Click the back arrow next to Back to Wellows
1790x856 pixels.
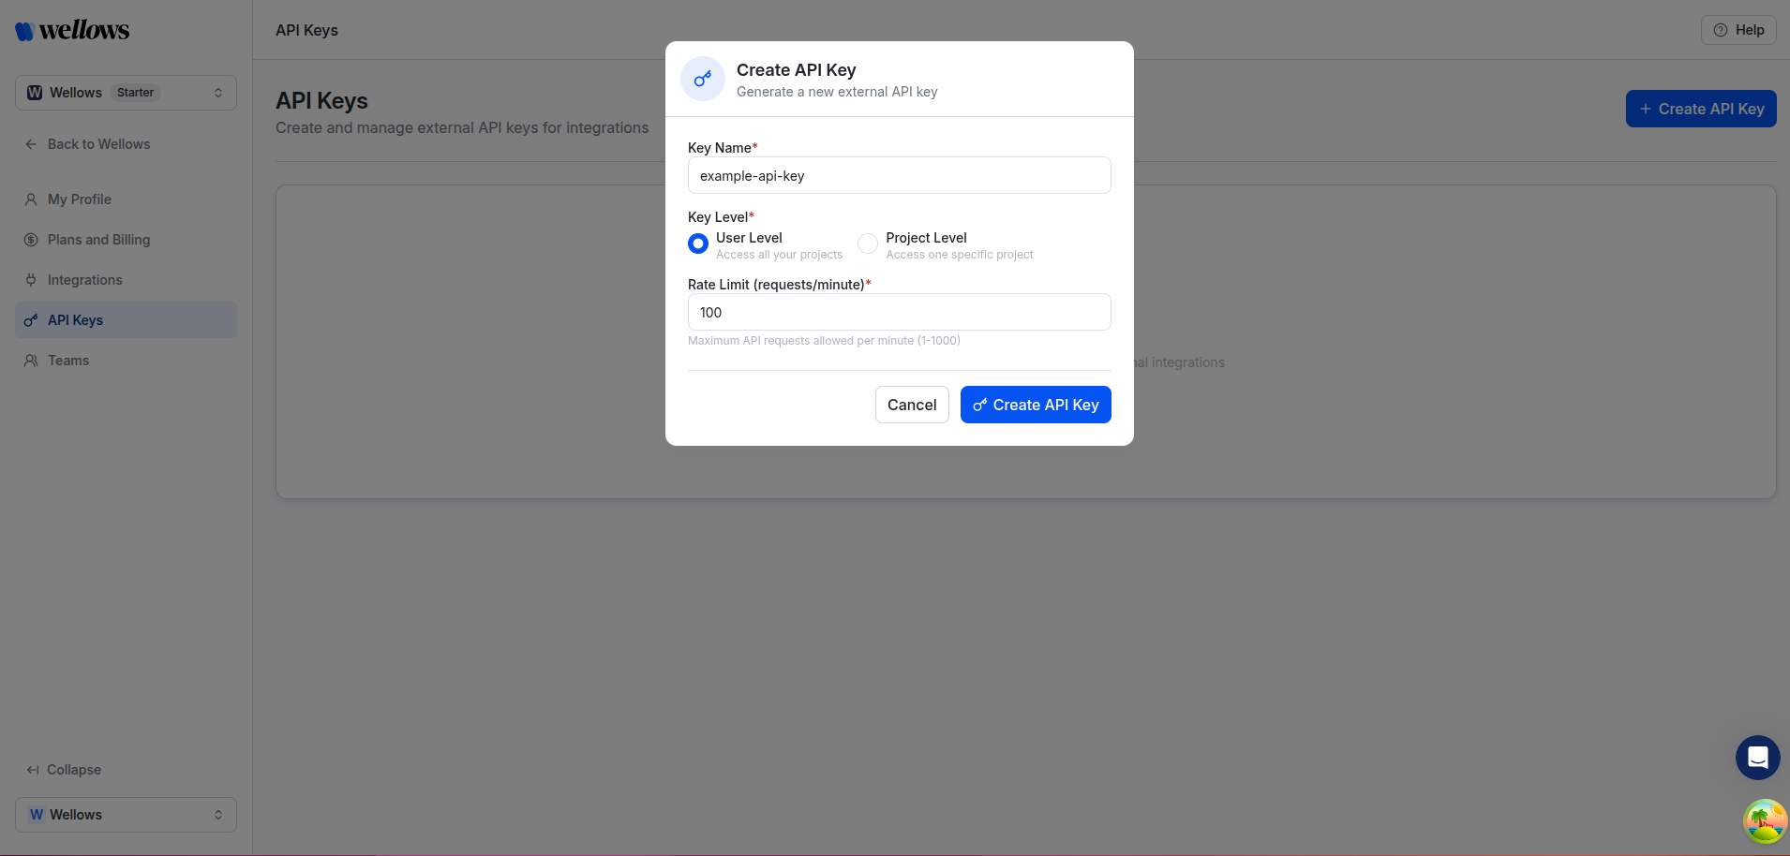coord(31,143)
